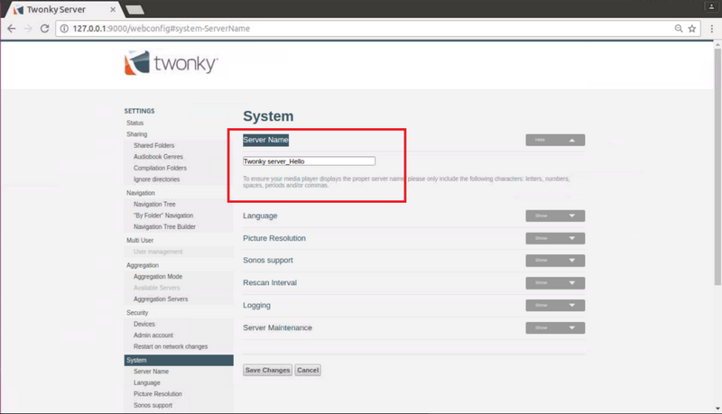Click the page vertical scrollbar
The height and width of the screenshot is (414, 722).
tap(717, 166)
